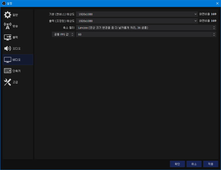Click the base canvas resolution 1920x1080 field
Image resolution: width=221 pixels, height=170 pixels.
[x=137, y=14]
